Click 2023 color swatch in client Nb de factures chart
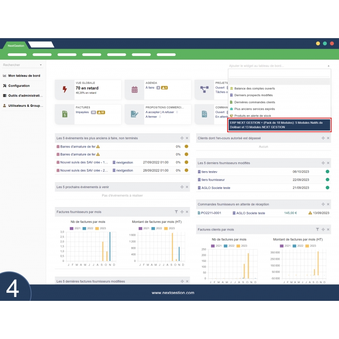The image size is (339, 339). point(239,246)
